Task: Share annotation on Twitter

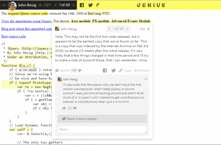Action: [x=113, y=70]
